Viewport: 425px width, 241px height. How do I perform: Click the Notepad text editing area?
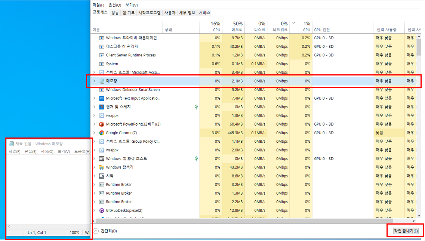coord(48,189)
